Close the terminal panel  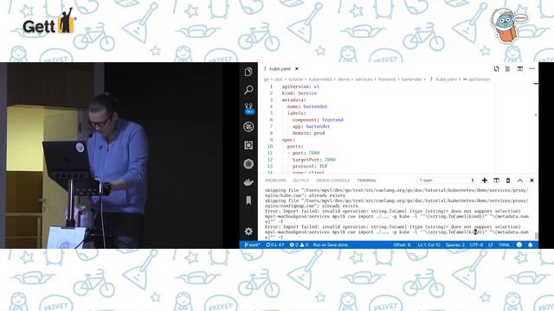click(531, 181)
